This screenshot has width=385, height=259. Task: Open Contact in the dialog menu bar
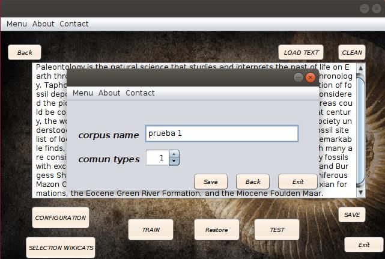click(140, 93)
